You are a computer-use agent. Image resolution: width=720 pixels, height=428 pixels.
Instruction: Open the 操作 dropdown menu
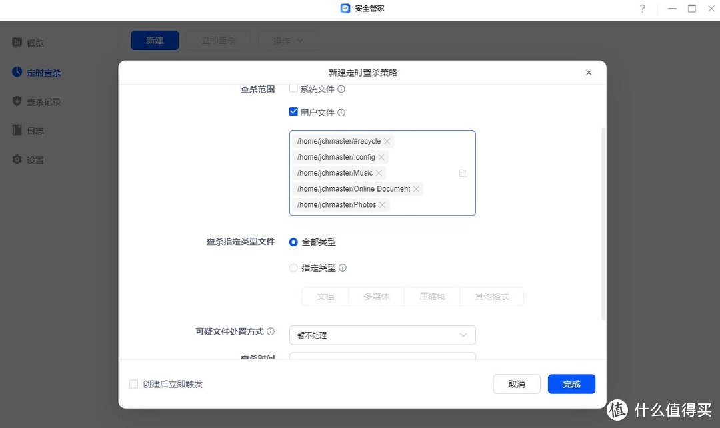289,40
